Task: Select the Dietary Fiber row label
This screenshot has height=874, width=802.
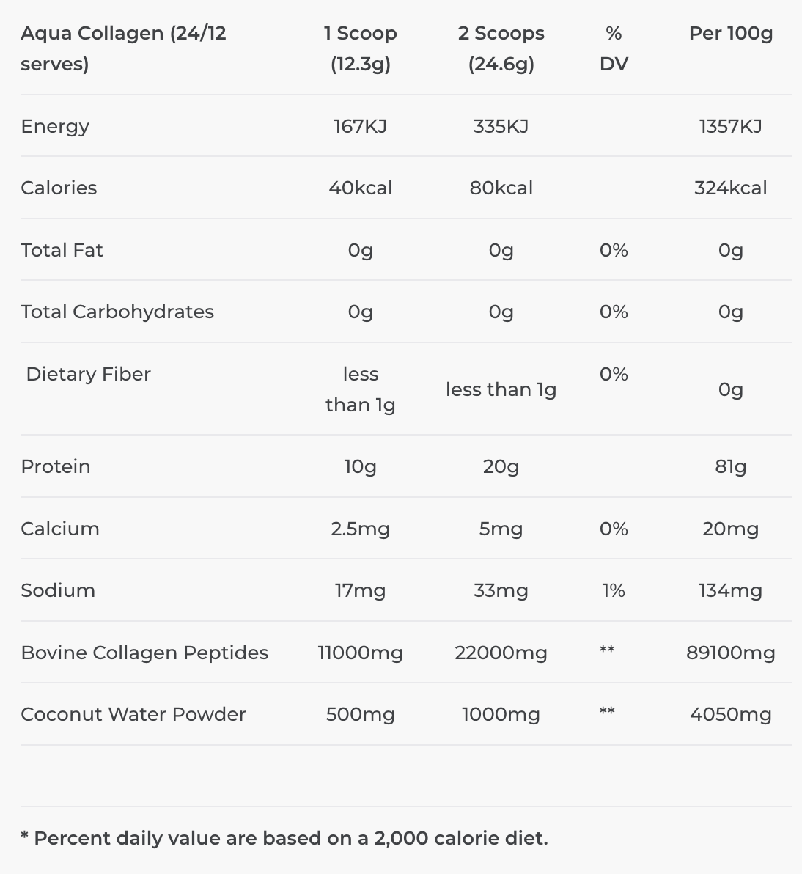Action: (x=88, y=374)
